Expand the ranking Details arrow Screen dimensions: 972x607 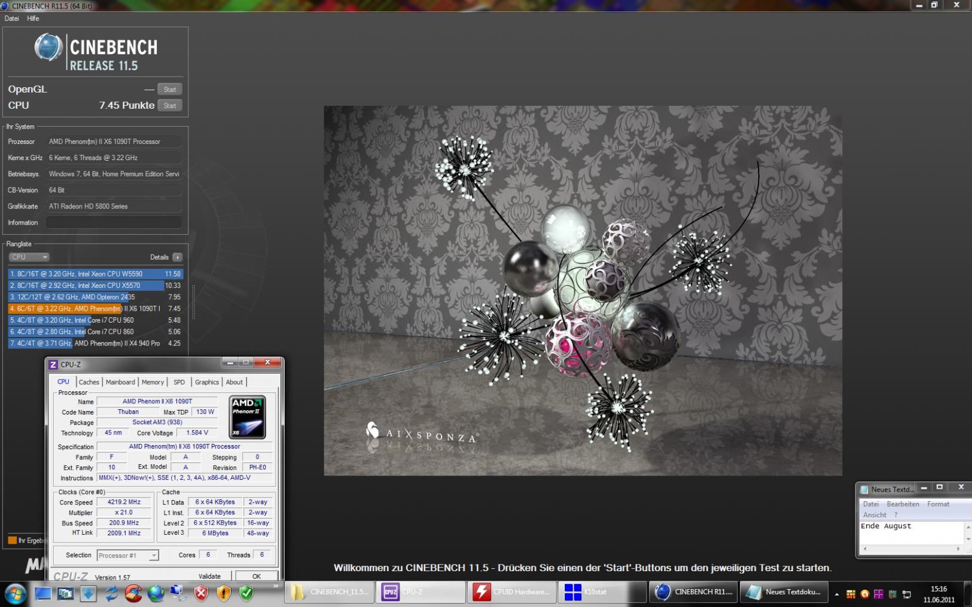point(177,257)
